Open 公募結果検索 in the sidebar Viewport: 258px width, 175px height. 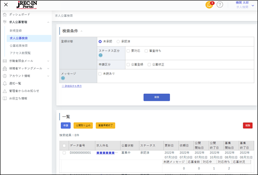tap(19, 46)
